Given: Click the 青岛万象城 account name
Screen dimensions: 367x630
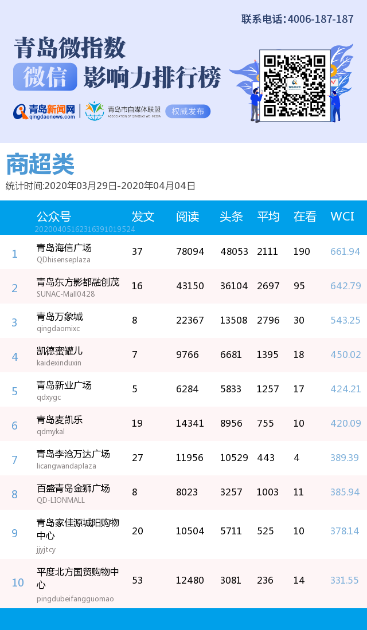Looking at the screenshot, I should point(60,317).
